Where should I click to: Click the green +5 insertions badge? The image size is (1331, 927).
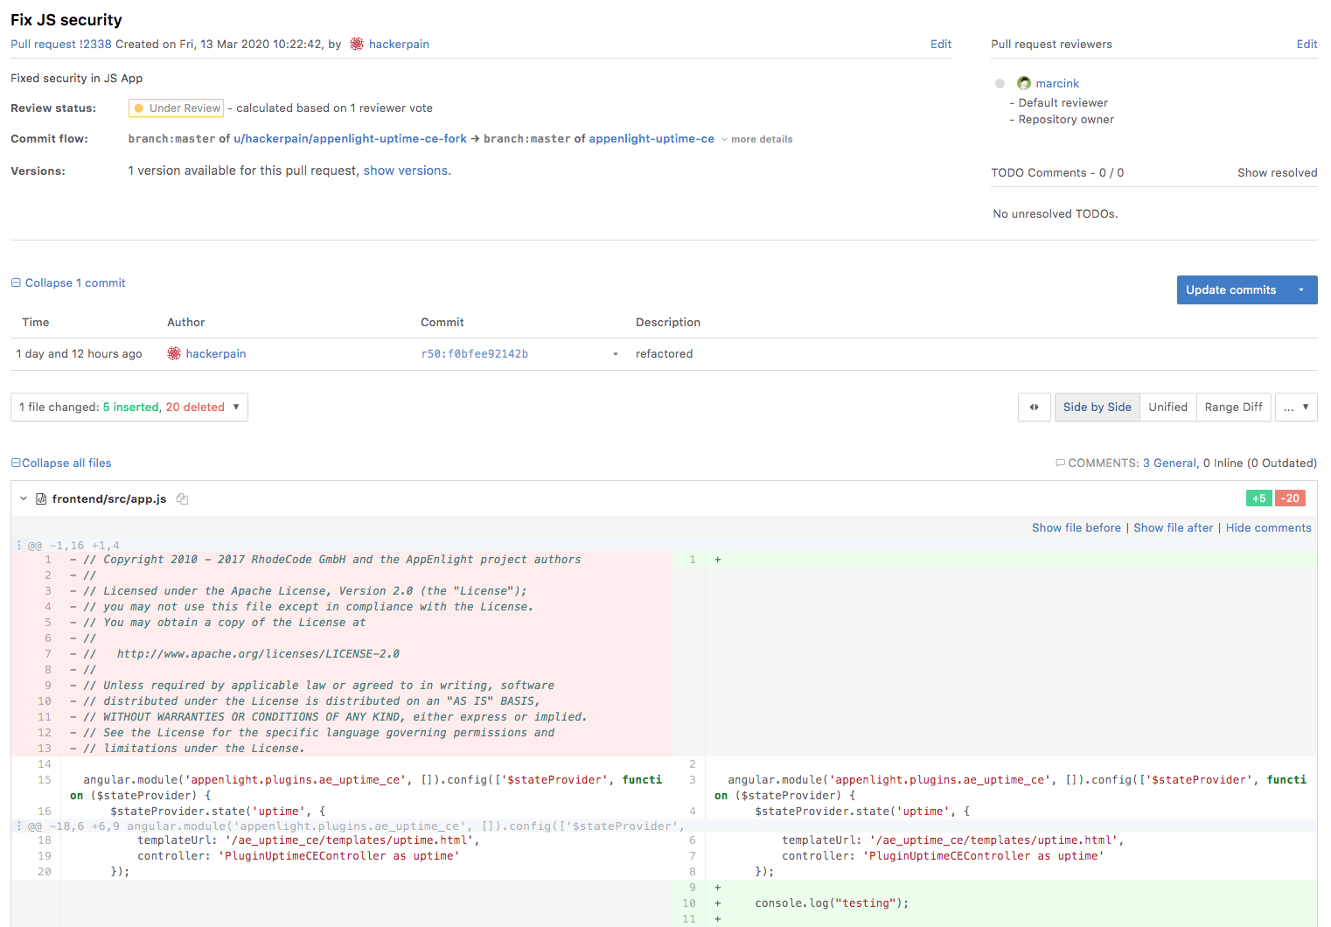click(x=1258, y=498)
